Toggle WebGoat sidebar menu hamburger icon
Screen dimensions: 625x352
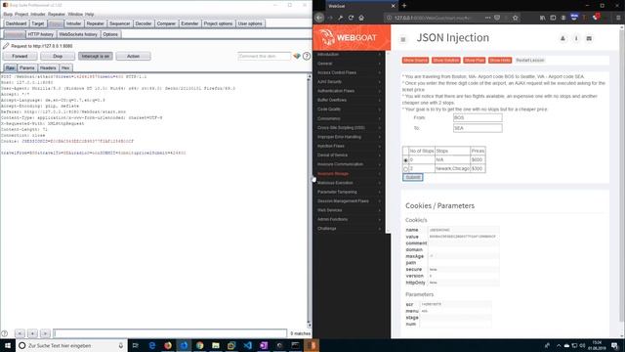403,39
